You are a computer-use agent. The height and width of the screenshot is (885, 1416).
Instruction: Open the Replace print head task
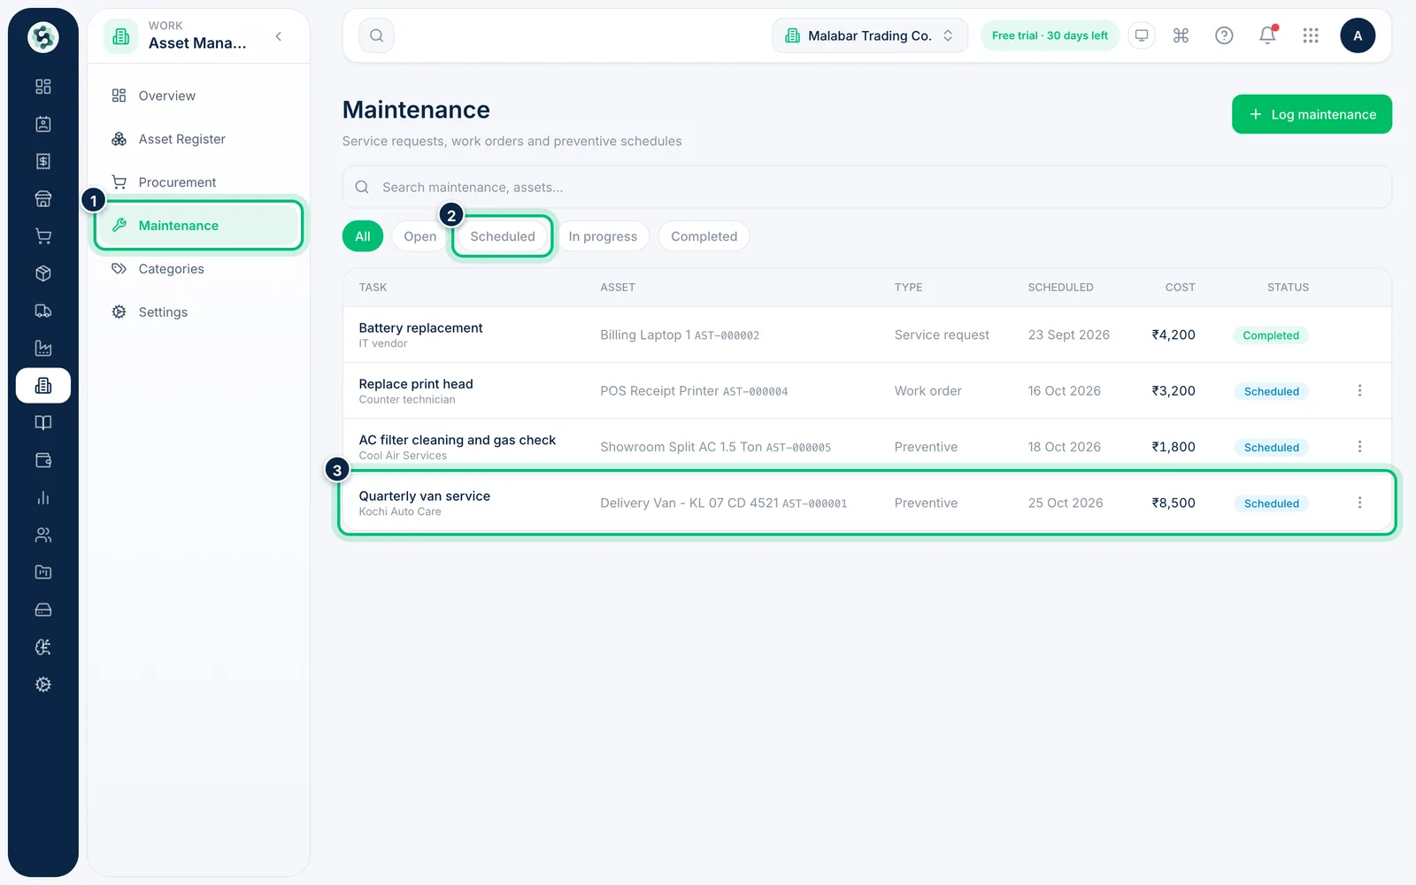point(416,384)
